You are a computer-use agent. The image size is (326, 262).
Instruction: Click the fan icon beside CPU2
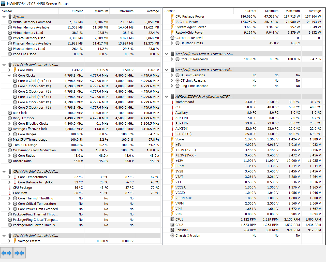tap(172, 225)
